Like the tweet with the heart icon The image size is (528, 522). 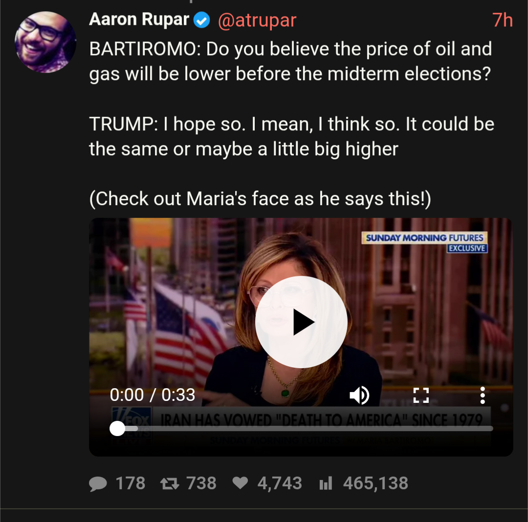click(240, 483)
